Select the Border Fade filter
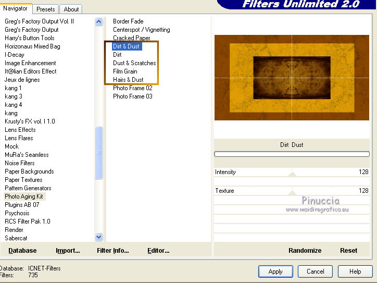 [x=128, y=21]
